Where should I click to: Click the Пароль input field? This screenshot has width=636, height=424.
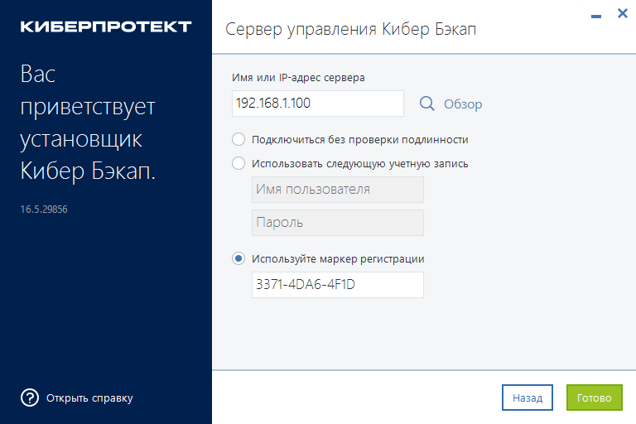(337, 223)
